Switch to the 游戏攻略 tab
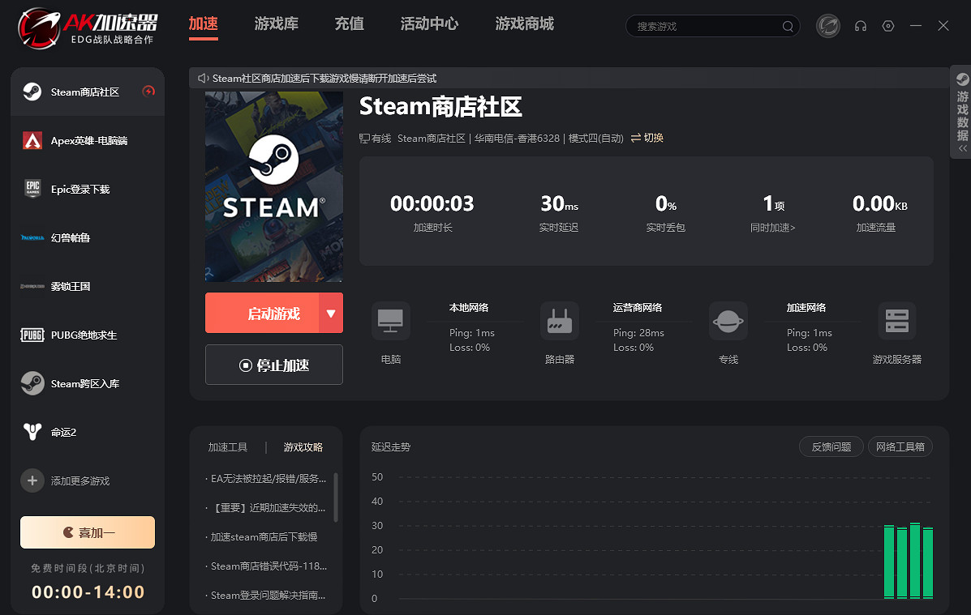The width and height of the screenshot is (971, 615). pyautogui.click(x=303, y=446)
